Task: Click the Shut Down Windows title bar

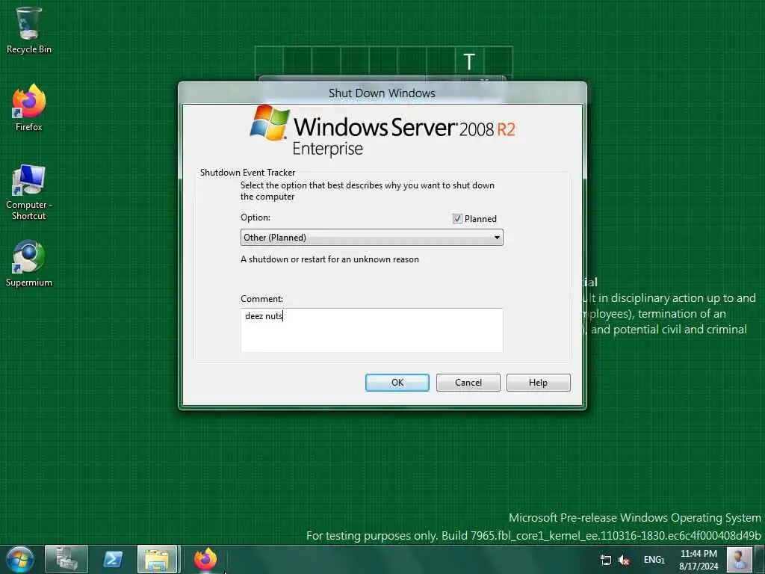Action: coord(382,93)
